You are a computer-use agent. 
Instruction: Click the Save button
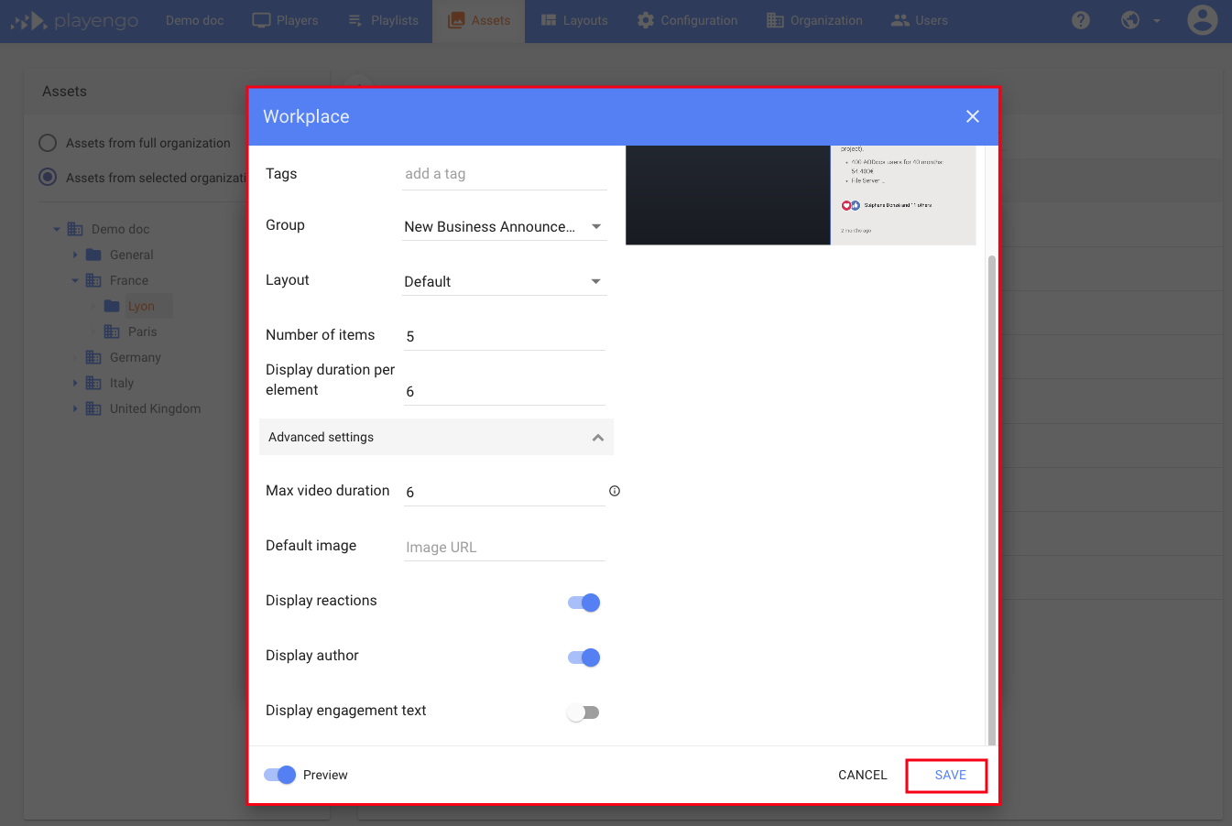coord(950,775)
